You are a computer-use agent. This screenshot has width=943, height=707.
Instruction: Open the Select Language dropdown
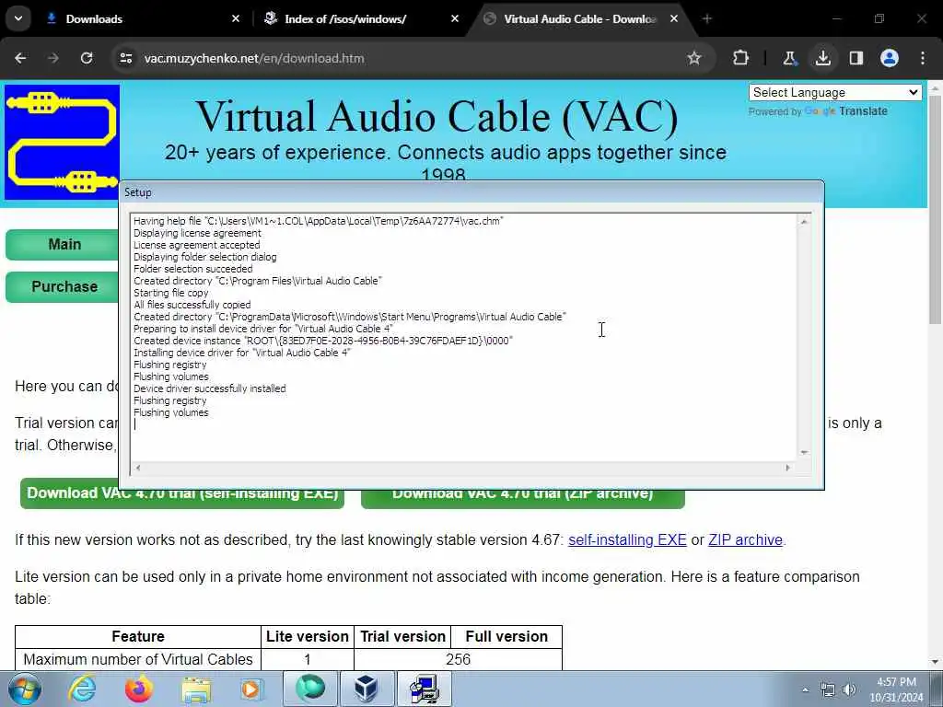(835, 93)
